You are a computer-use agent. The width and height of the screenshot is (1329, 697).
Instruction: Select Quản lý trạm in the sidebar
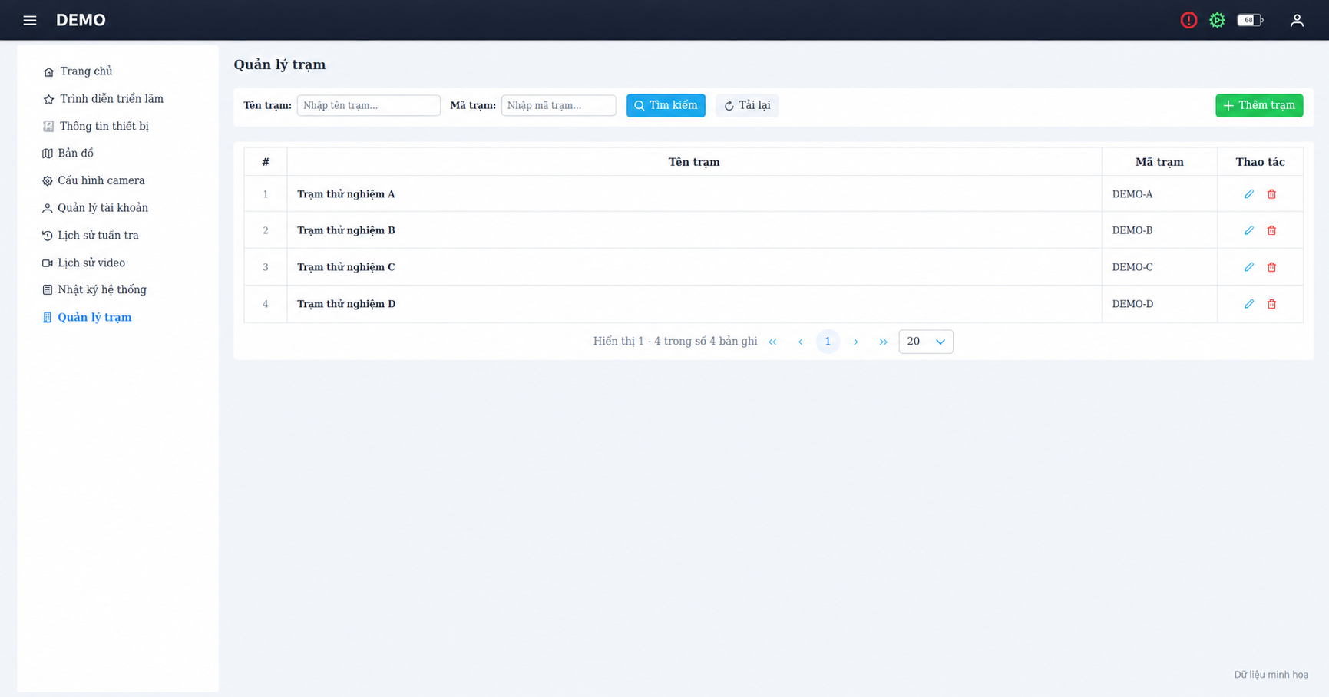click(87, 317)
